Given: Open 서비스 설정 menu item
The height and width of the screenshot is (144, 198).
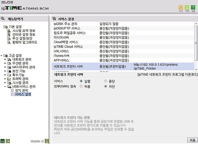Looking at the screenshot, I should (23, 94).
